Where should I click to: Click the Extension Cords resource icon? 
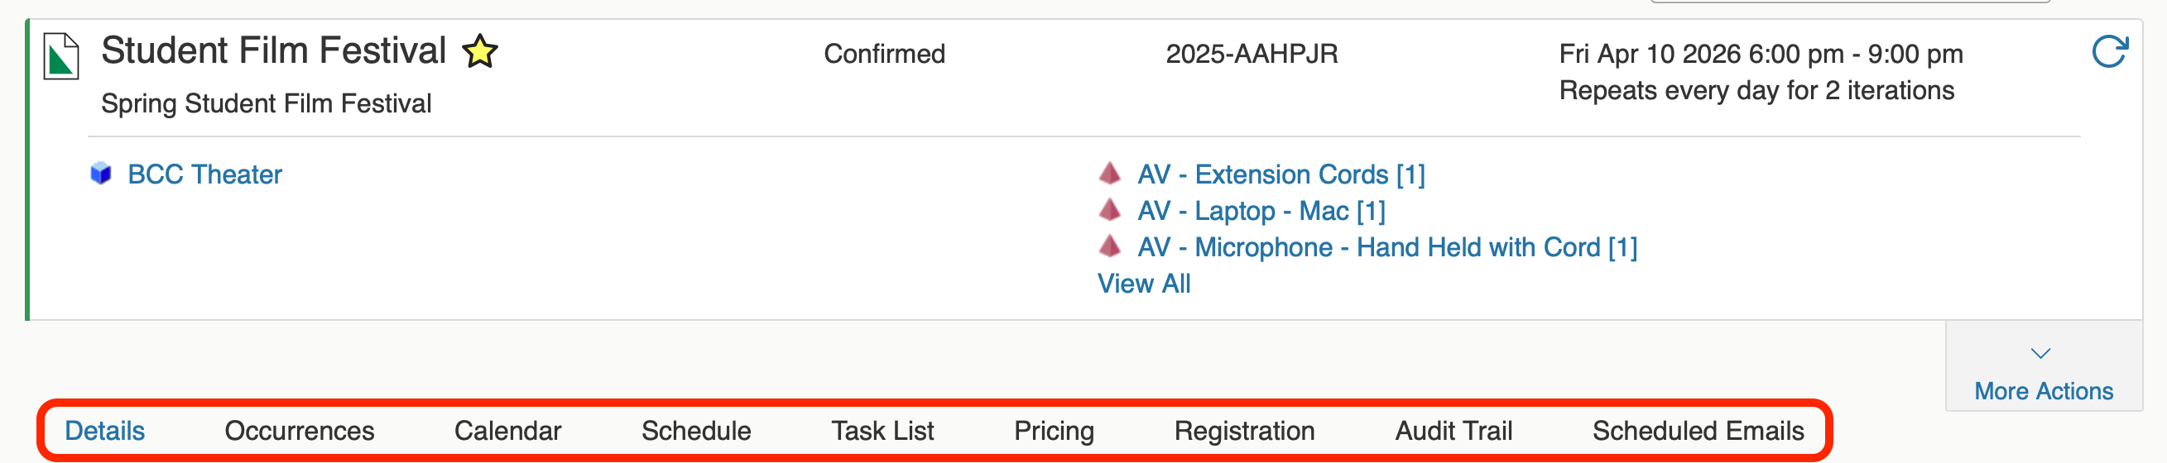pyautogui.click(x=1110, y=173)
